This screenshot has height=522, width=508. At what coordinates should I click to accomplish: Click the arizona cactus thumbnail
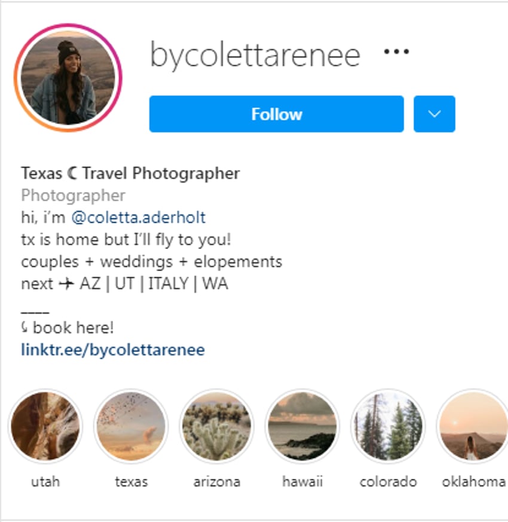tap(217, 426)
